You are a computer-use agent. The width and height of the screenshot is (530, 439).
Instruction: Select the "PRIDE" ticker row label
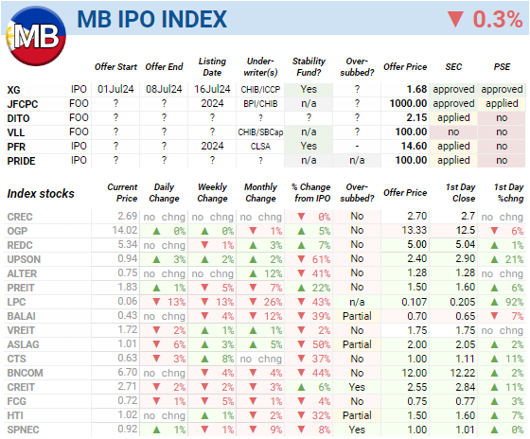pos(21,161)
